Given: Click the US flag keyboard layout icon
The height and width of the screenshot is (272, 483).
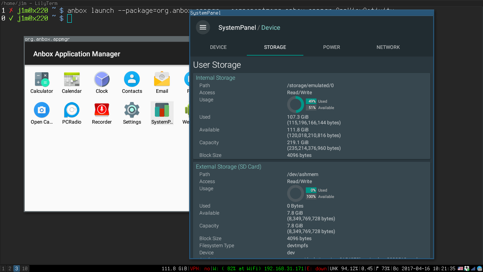Looking at the screenshot, I should coord(460,268).
